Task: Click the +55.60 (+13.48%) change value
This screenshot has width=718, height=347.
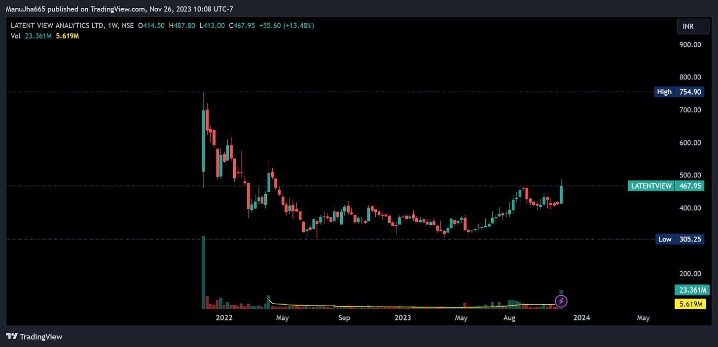Action: pyautogui.click(x=286, y=25)
